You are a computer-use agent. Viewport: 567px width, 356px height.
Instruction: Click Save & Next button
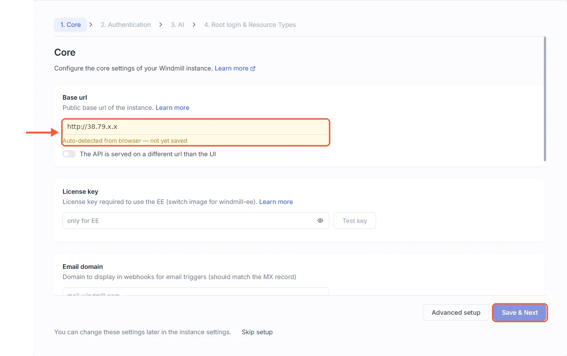520,312
